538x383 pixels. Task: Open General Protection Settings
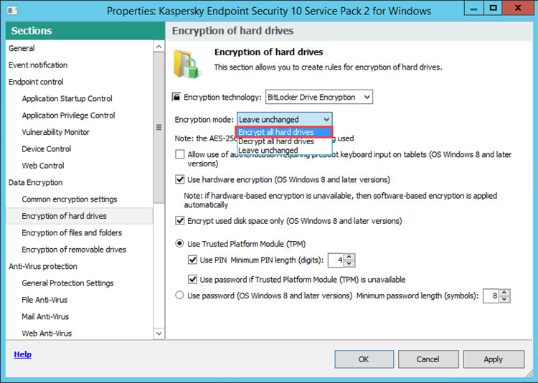pyautogui.click(x=79, y=283)
